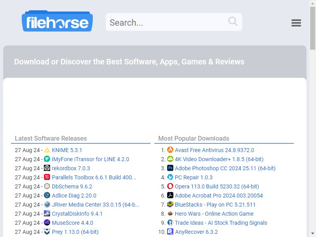Open the hamburger menu
This screenshot has height=237, width=316.
click(296, 23)
